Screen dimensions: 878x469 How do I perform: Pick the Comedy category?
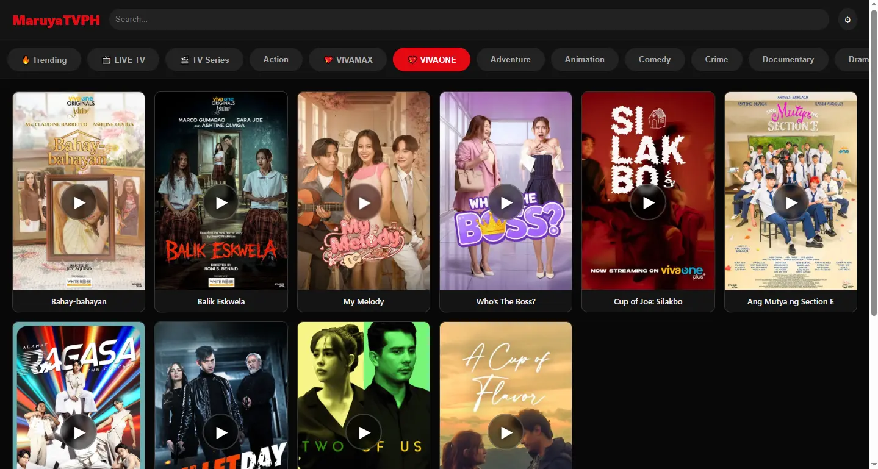pos(655,60)
